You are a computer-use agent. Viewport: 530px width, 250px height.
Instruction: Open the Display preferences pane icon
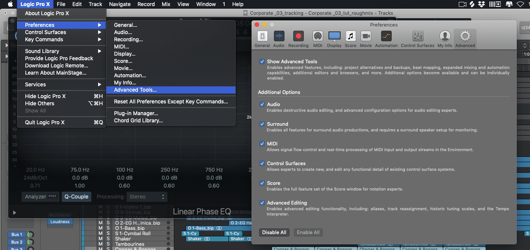pos(334,36)
